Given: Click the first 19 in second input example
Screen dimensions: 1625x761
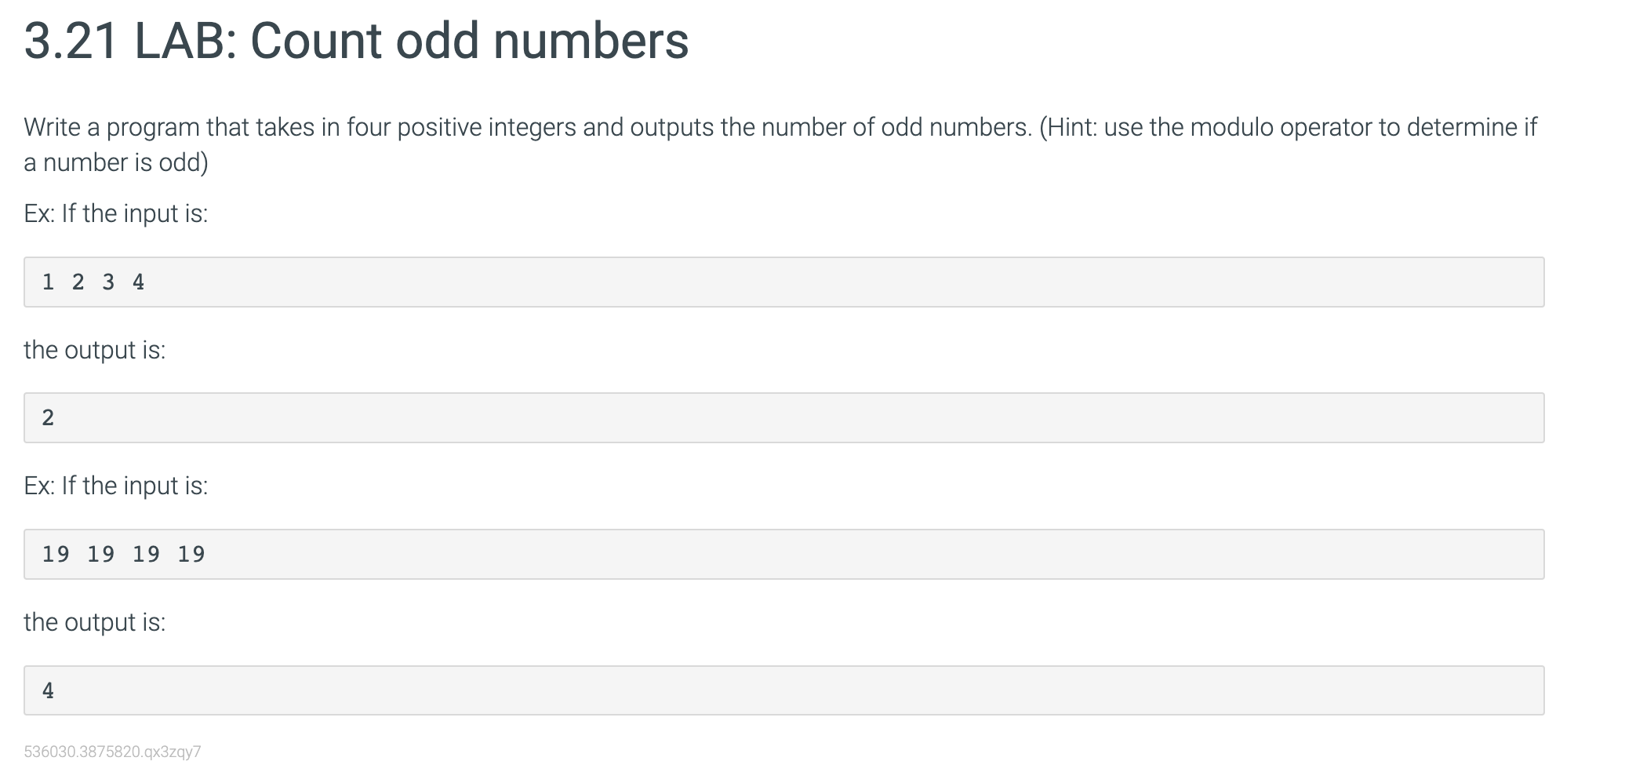Looking at the screenshot, I should coord(56,554).
